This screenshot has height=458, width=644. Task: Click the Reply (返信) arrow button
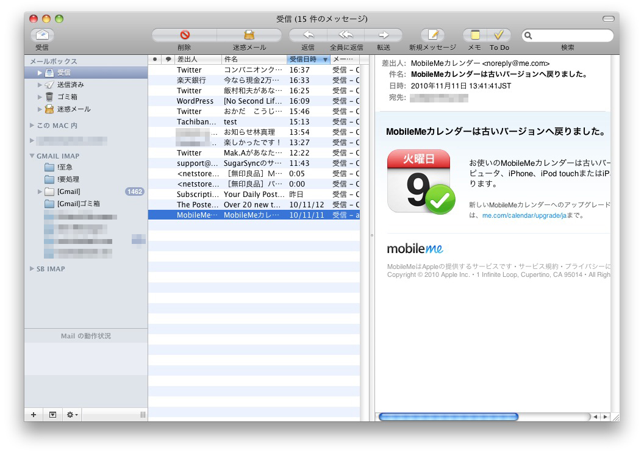click(x=308, y=35)
